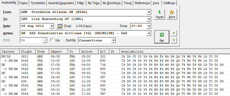Open the Sort By Connections dropdown
This screenshot has width=230, height=96.
[113, 40]
